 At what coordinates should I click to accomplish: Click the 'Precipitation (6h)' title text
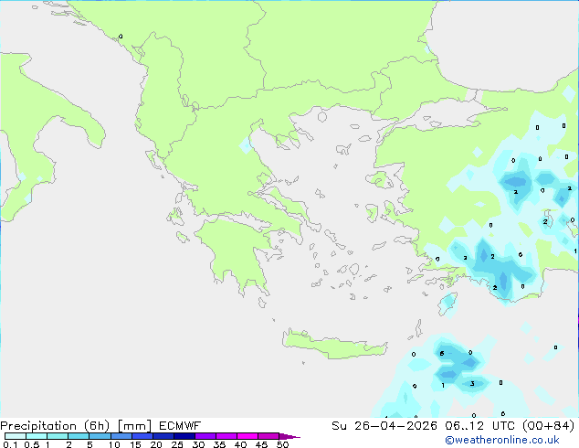(55, 426)
